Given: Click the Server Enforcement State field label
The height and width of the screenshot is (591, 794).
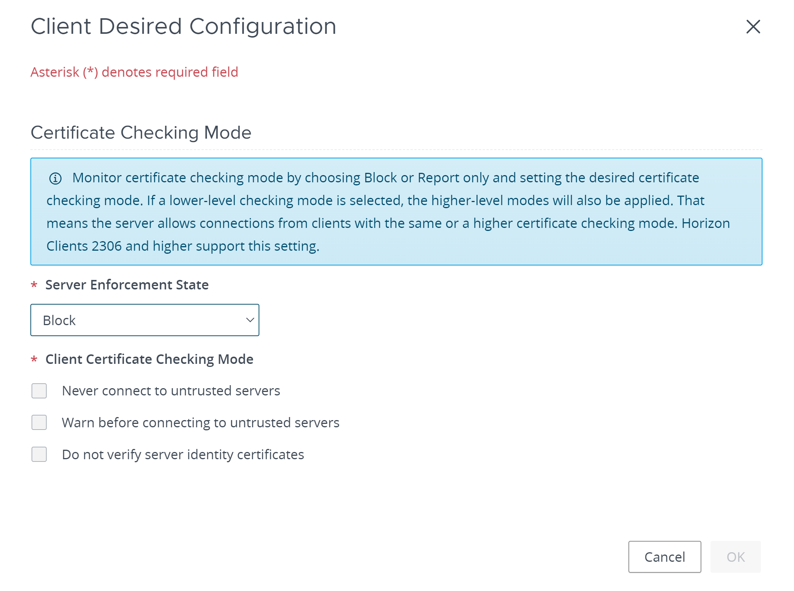Looking at the screenshot, I should click(x=127, y=285).
